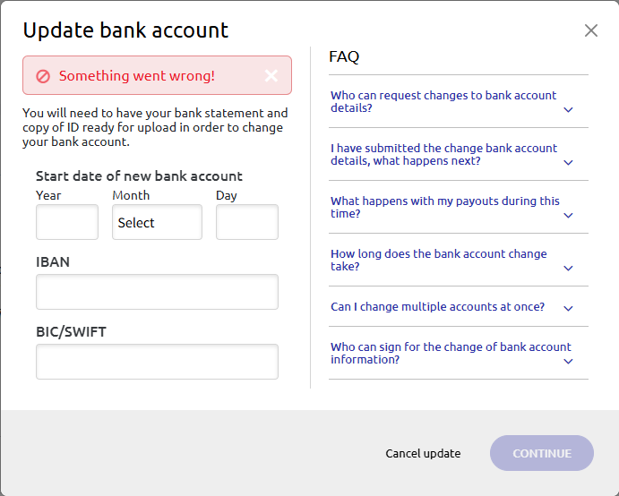Expand chevron for payouts during this time
The width and height of the screenshot is (619, 496).
[x=568, y=216]
